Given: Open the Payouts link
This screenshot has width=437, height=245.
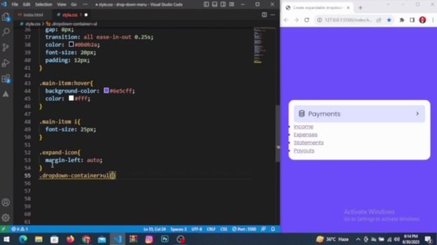Looking at the screenshot, I should 304,151.
